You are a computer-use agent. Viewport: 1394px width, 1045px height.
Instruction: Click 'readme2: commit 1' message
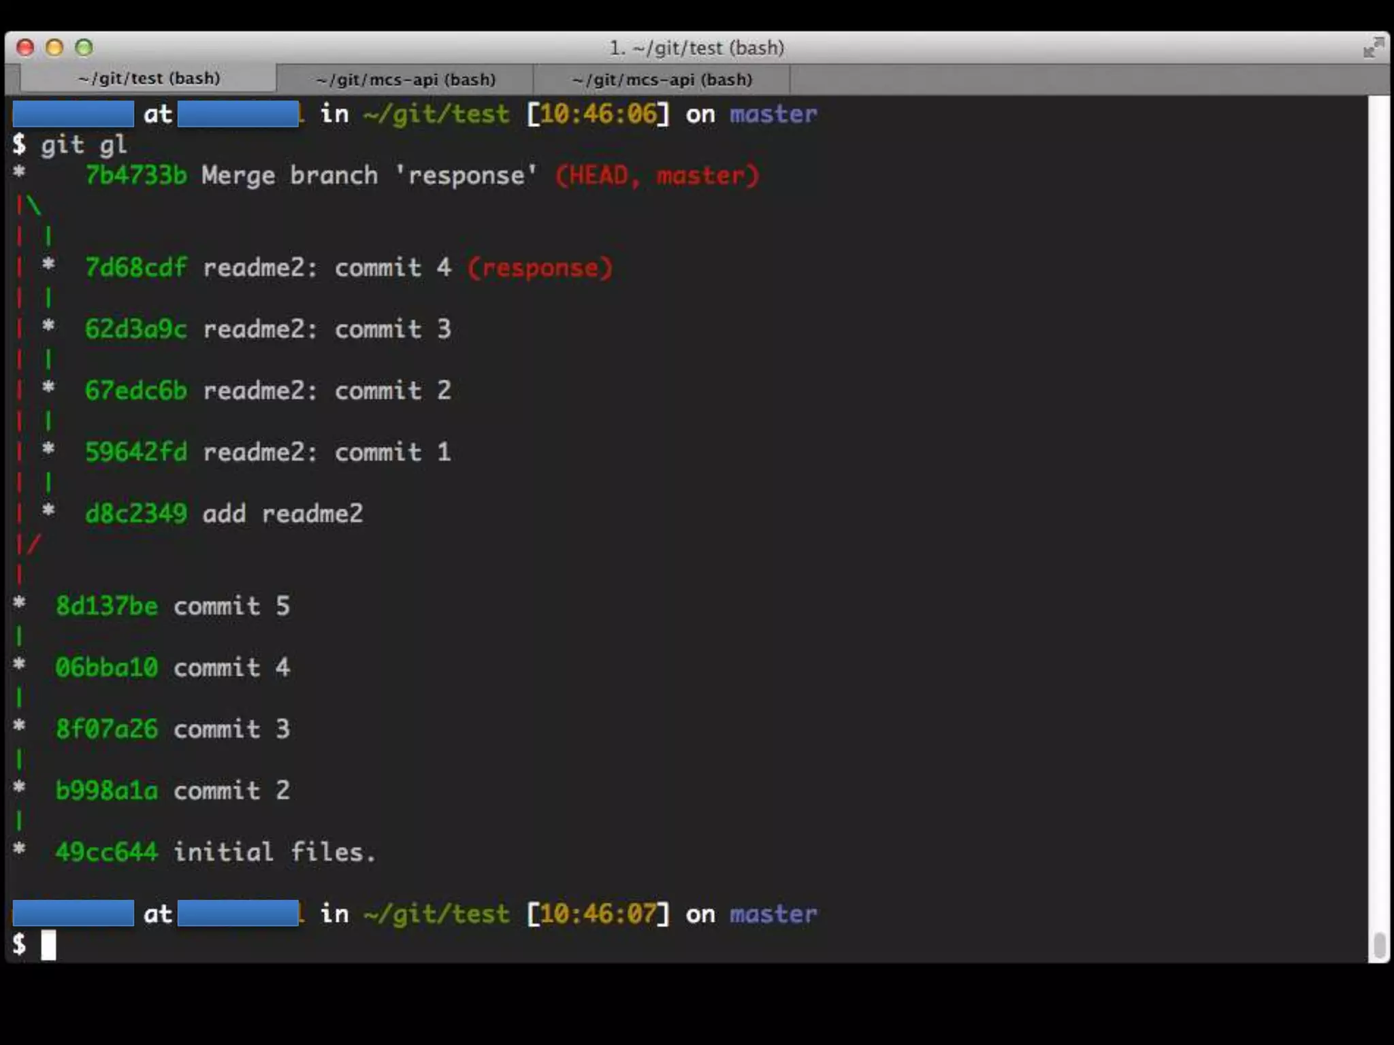pyautogui.click(x=327, y=452)
